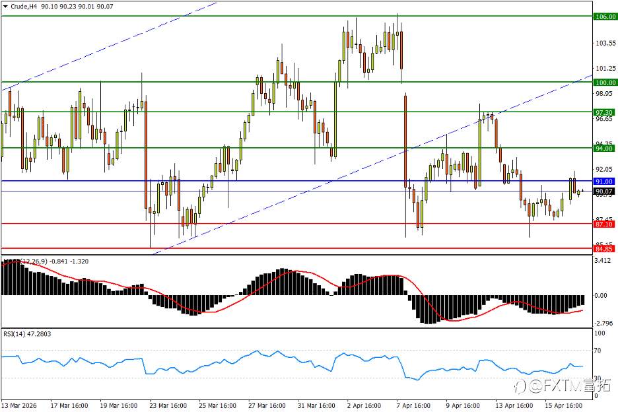This screenshot has width=618, height=412.
Task: Select the red 87.10 price label
Action: click(604, 224)
